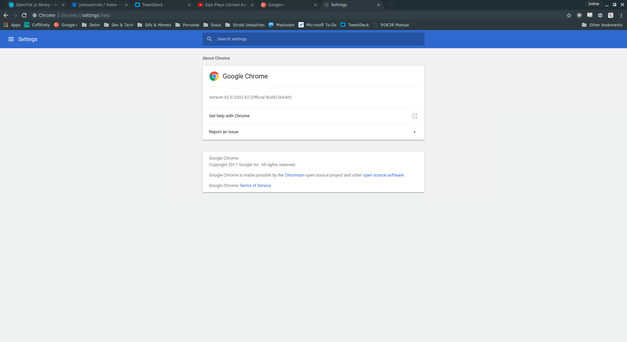The height and width of the screenshot is (342, 627).
Task: Open the Terms of Service link
Action: pos(255,186)
